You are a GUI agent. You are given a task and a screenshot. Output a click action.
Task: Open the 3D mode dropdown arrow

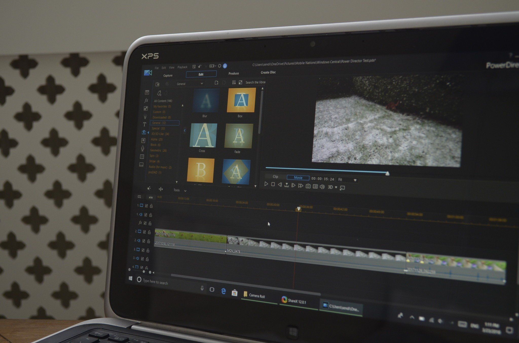coord(336,187)
